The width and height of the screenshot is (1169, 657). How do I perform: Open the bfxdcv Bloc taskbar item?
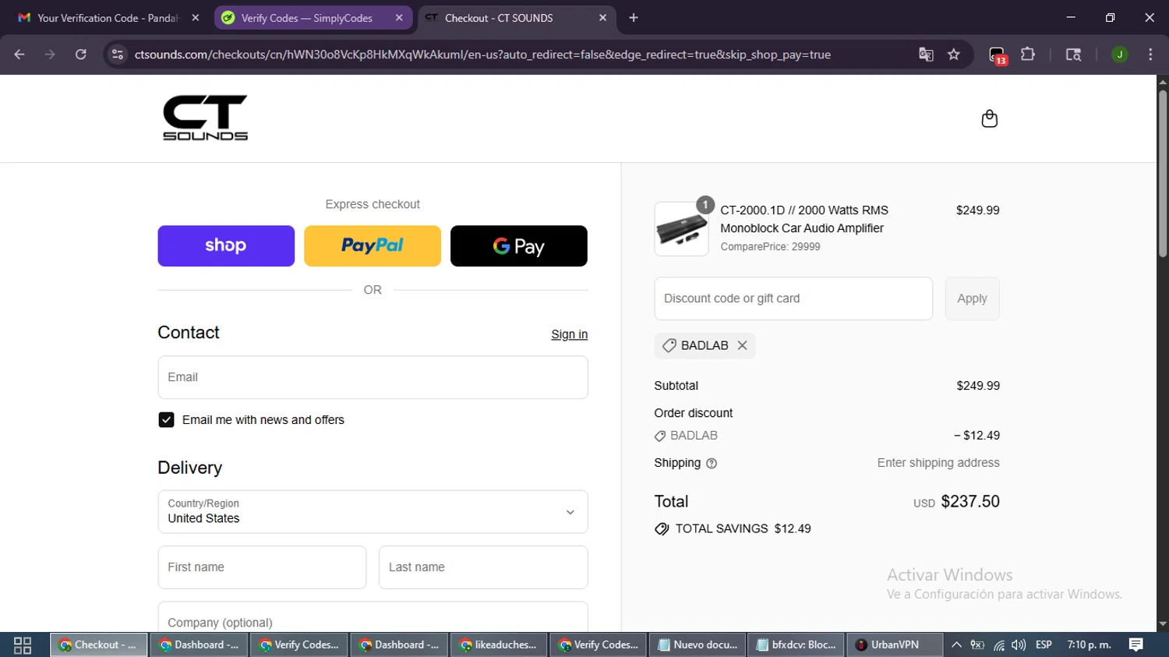(796, 645)
